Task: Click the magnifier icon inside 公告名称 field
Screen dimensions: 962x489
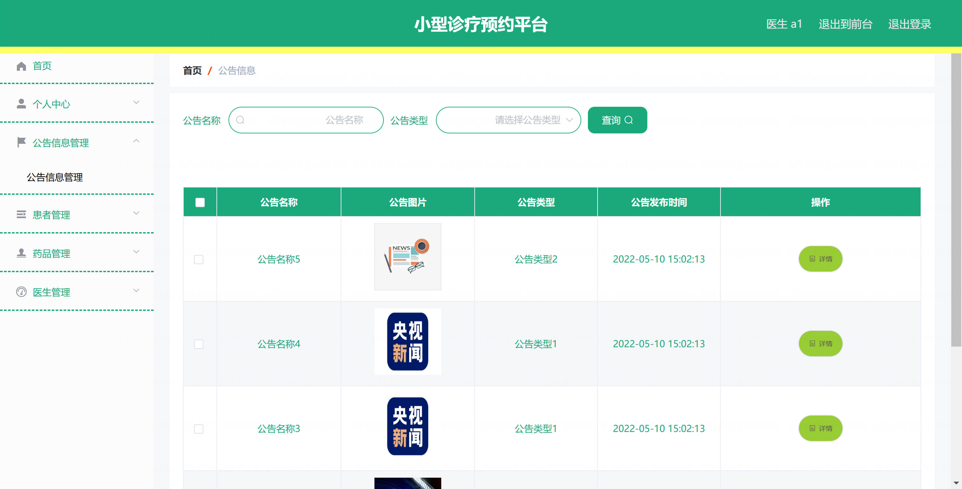Action: (x=240, y=120)
